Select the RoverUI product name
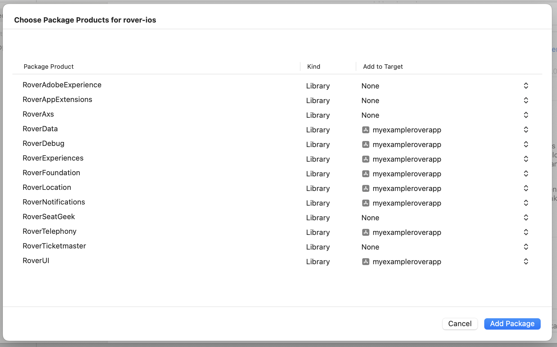 [x=36, y=261]
